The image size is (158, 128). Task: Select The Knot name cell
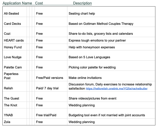coord(15,105)
